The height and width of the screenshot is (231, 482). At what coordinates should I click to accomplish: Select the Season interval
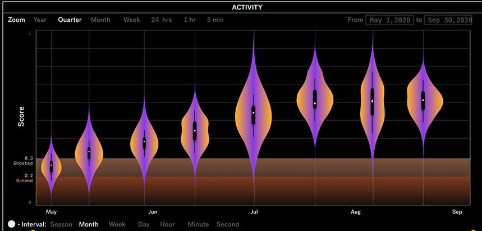62,224
